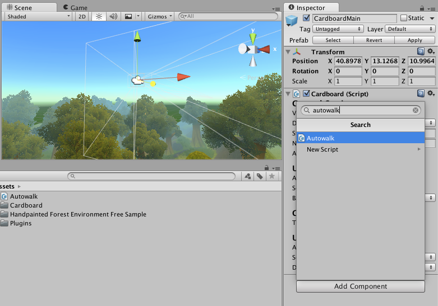This screenshot has width=438, height=306.
Task: Toggle Cardboard (Script) enabled checkbox
Action: tap(306, 93)
